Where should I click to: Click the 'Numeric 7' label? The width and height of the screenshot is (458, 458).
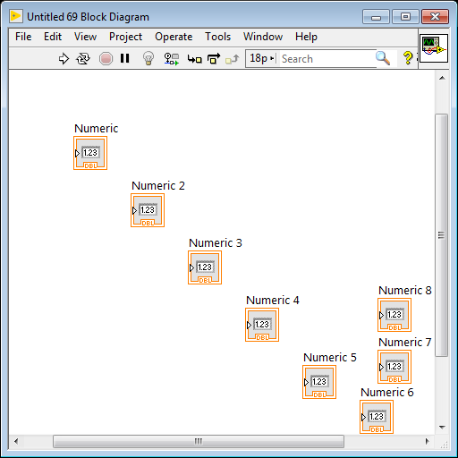(405, 343)
